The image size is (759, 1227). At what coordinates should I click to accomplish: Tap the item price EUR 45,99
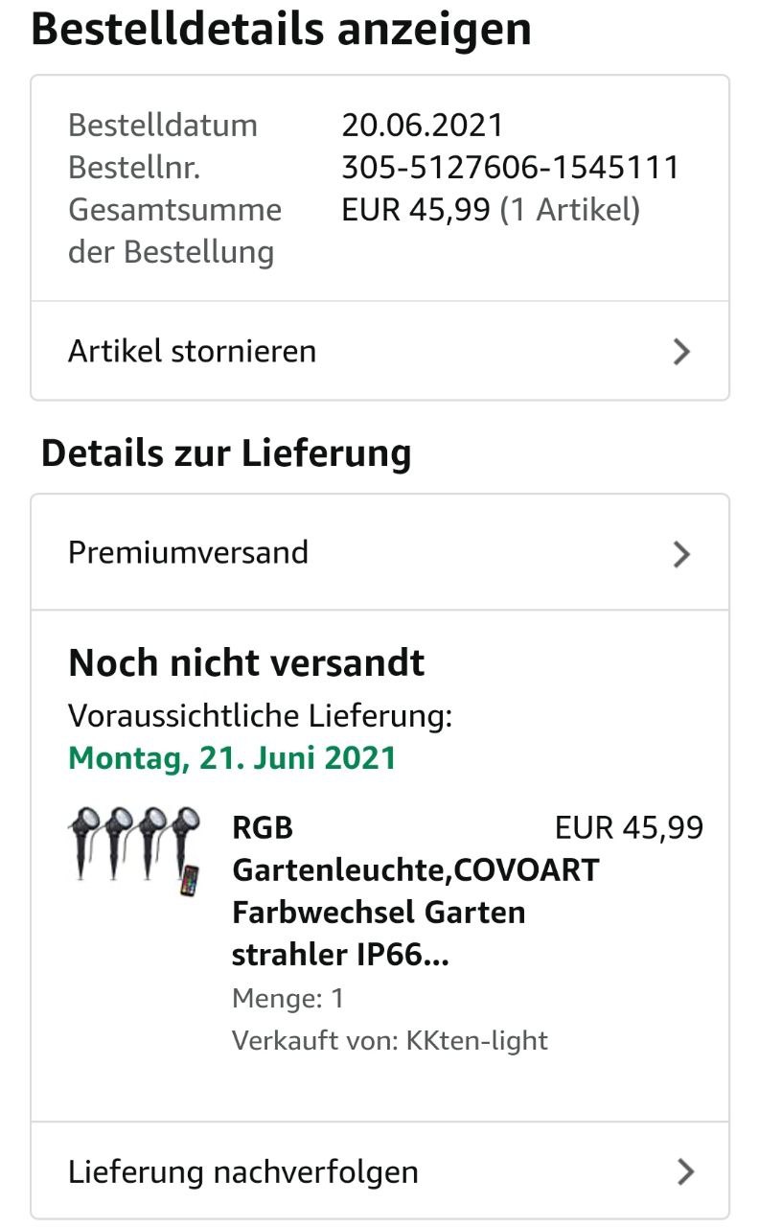point(629,827)
